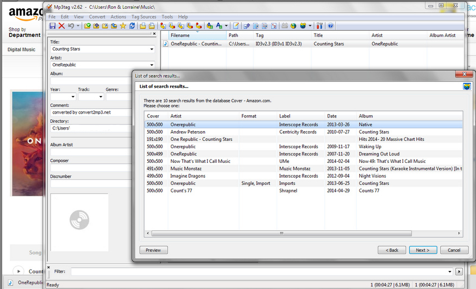Open the File menu
Image resolution: width=476 pixels, height=289 pixels.
52,16
